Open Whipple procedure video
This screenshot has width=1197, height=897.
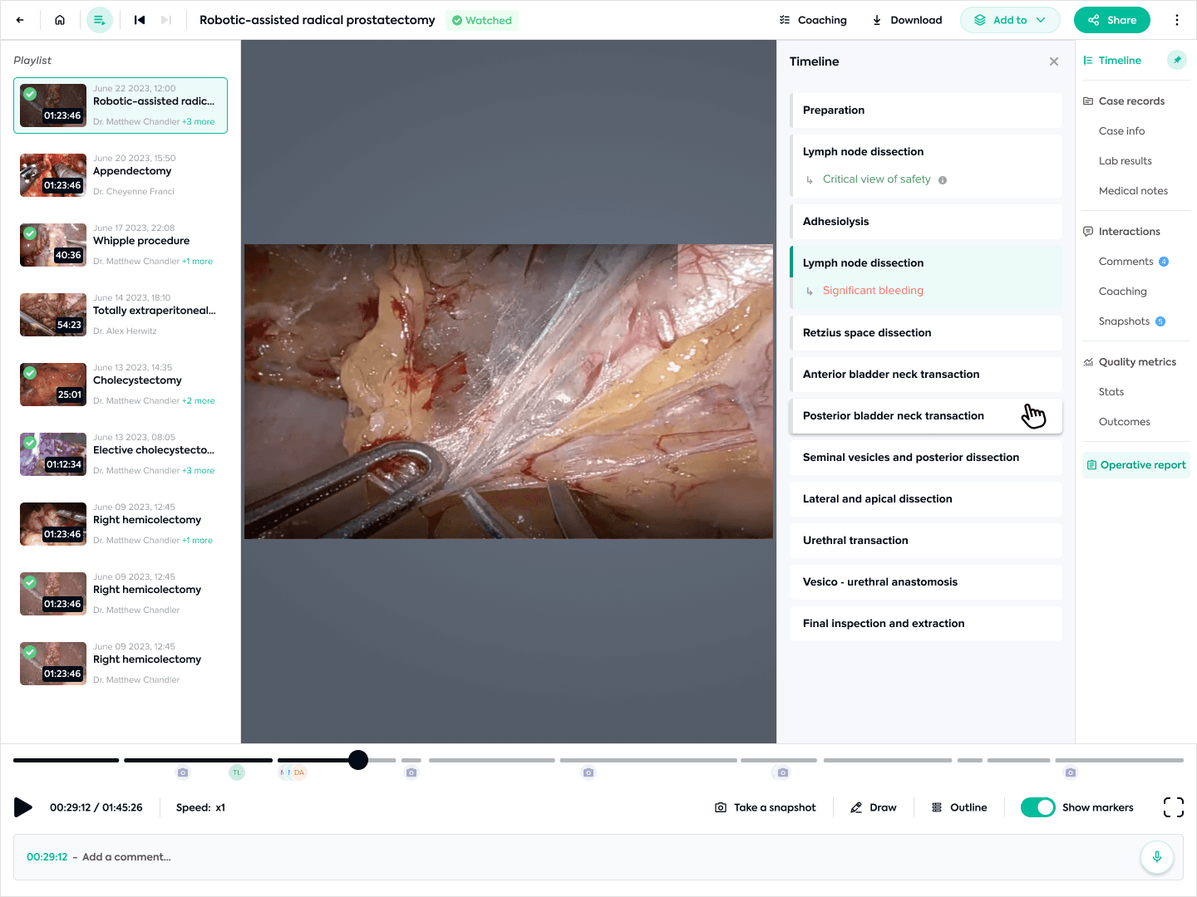pos(121,245)
